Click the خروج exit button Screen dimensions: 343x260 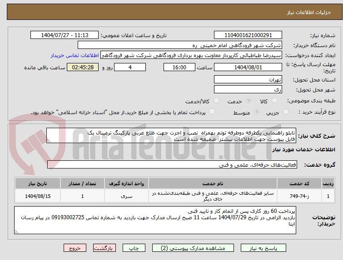pos(75,248)
